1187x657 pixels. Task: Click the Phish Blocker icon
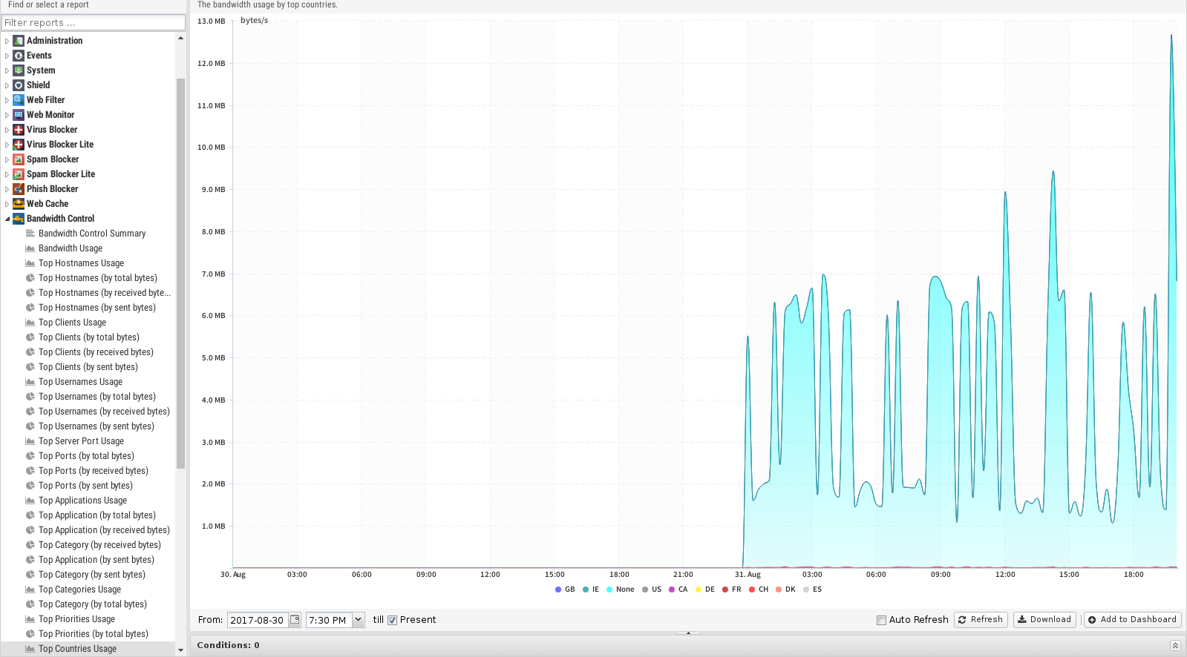(x=19, y=189)
